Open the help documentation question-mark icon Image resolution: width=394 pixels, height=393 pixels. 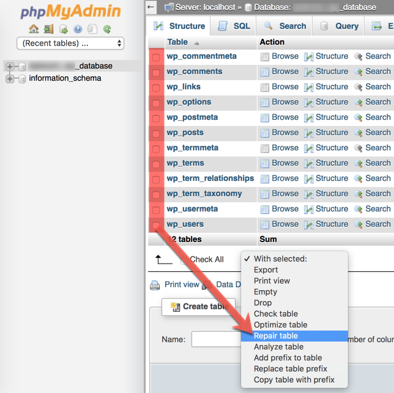coord(78,29)
